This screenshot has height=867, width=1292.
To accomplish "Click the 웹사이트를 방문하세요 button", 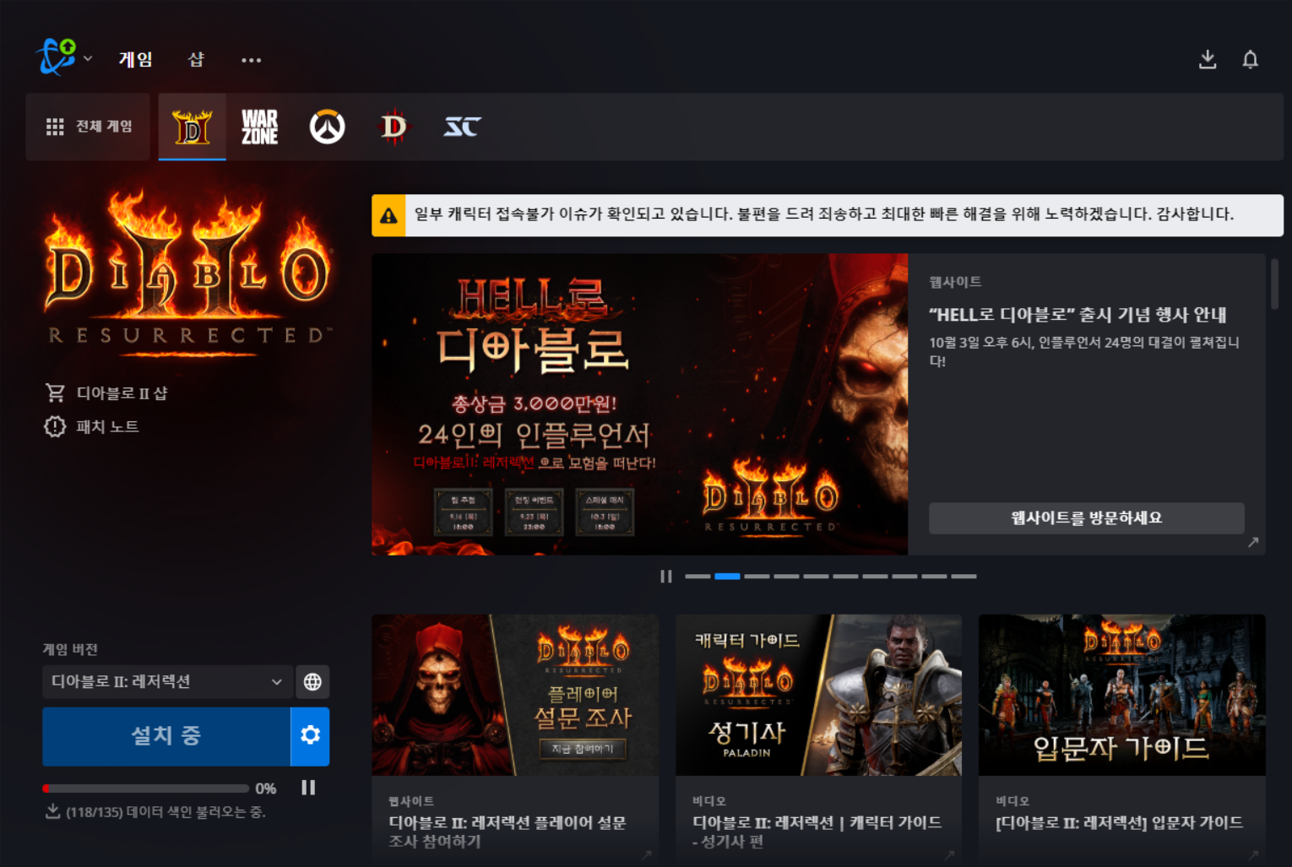I will point(1086,518).
